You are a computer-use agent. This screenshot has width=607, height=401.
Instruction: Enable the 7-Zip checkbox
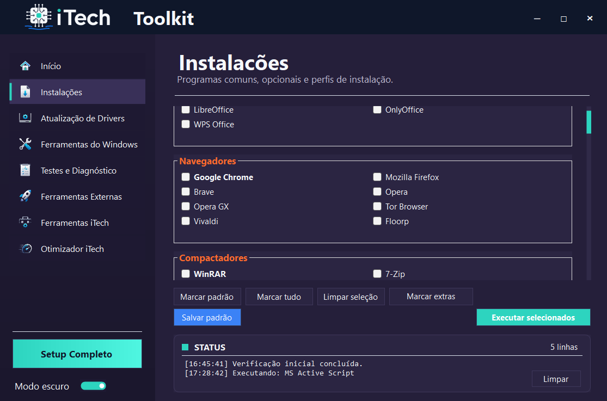377,274
